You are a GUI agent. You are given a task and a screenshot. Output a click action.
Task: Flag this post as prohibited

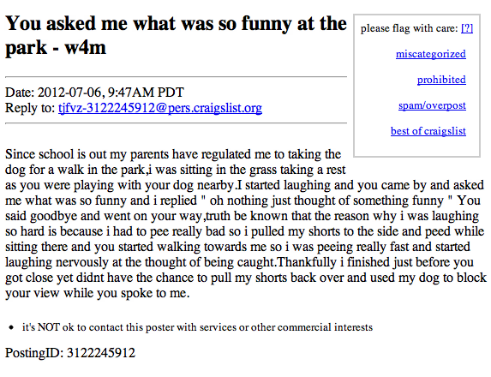pyautogui.click(x=441, y=80)
